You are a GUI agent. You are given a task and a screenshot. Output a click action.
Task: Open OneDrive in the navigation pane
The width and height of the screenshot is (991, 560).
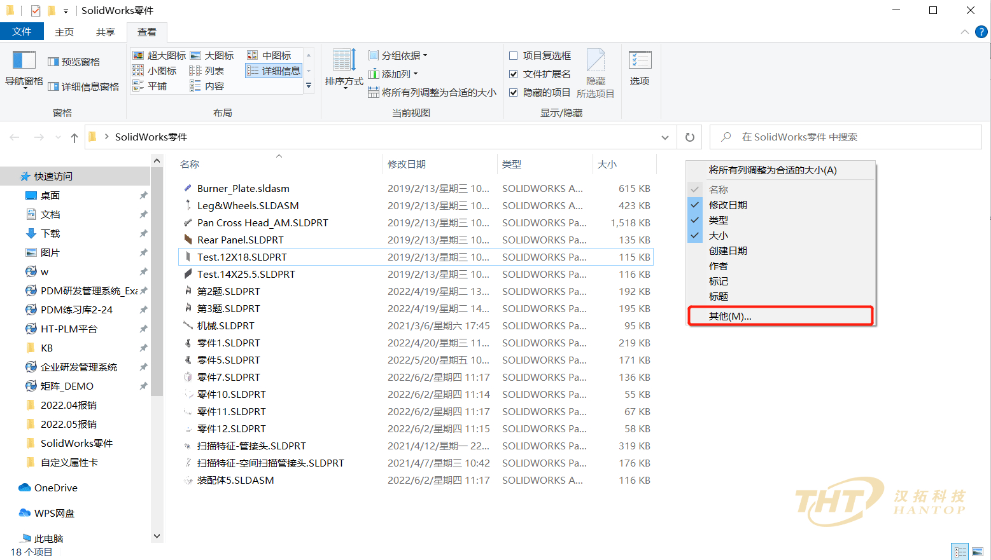coord(48,488)
